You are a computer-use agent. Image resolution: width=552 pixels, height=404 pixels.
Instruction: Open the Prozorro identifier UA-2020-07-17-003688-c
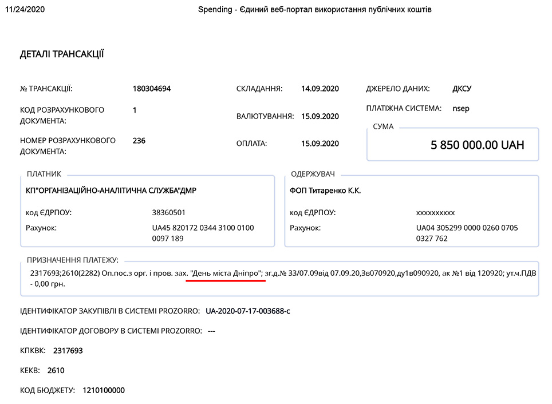pos(248,311)
